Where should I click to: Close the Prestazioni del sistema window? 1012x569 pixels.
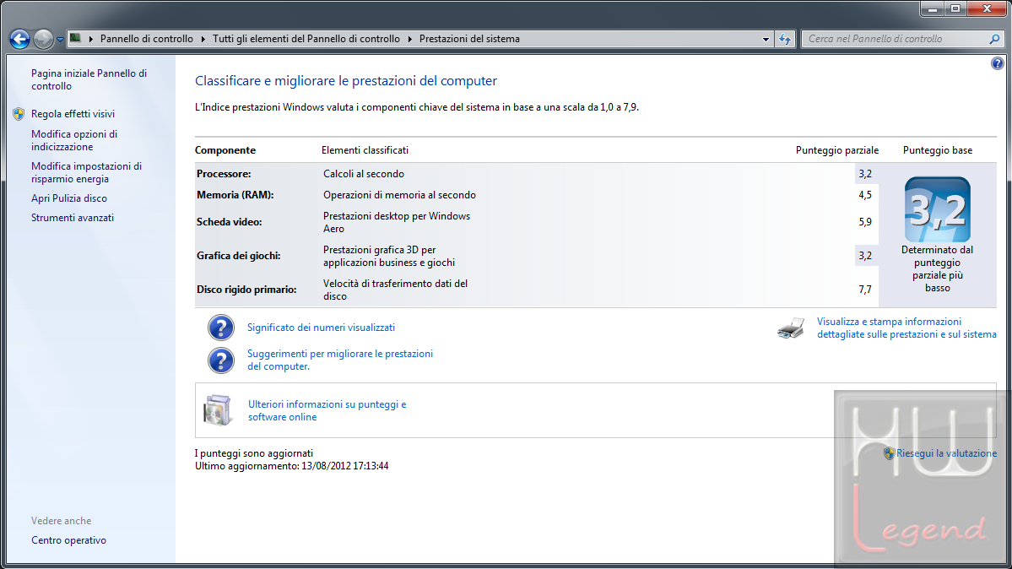(987, 8)
